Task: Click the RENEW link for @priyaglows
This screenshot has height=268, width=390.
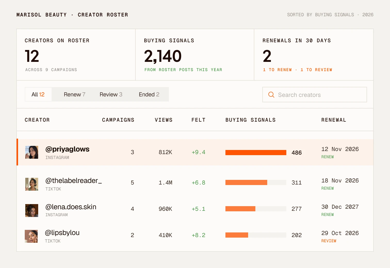Action: (x=327, y=157)
